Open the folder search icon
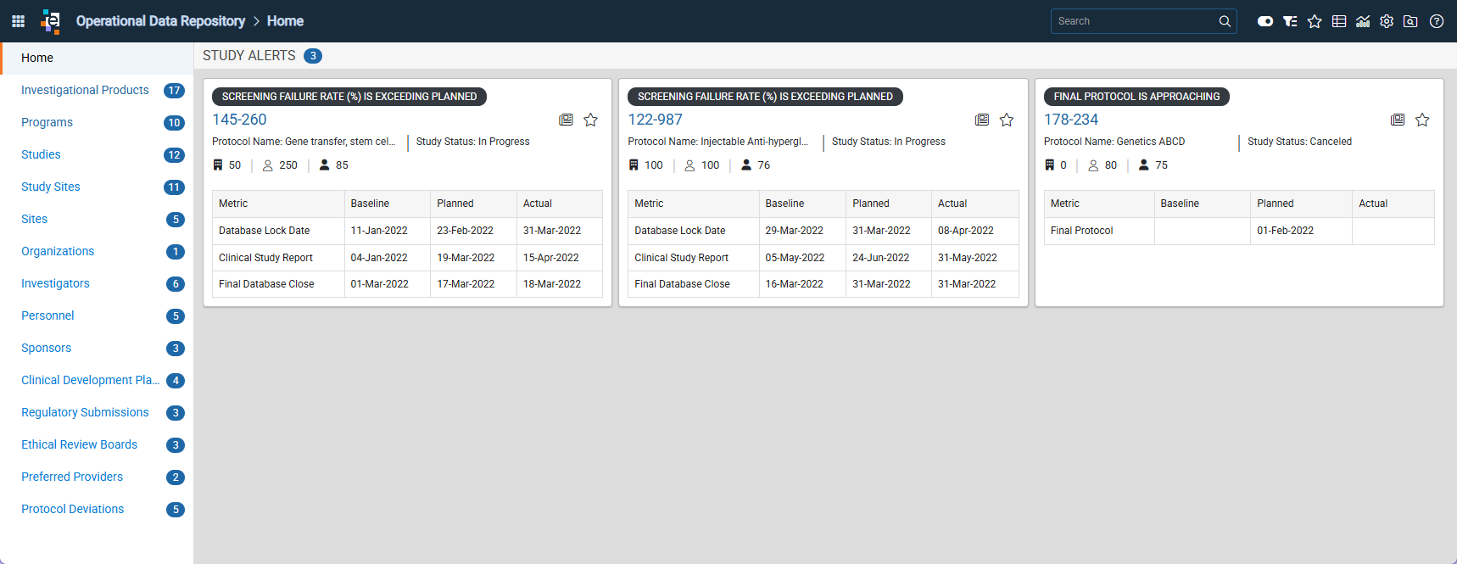Screen dimensions: 1457x564 pyautogui.click(x=1410, y=21)
